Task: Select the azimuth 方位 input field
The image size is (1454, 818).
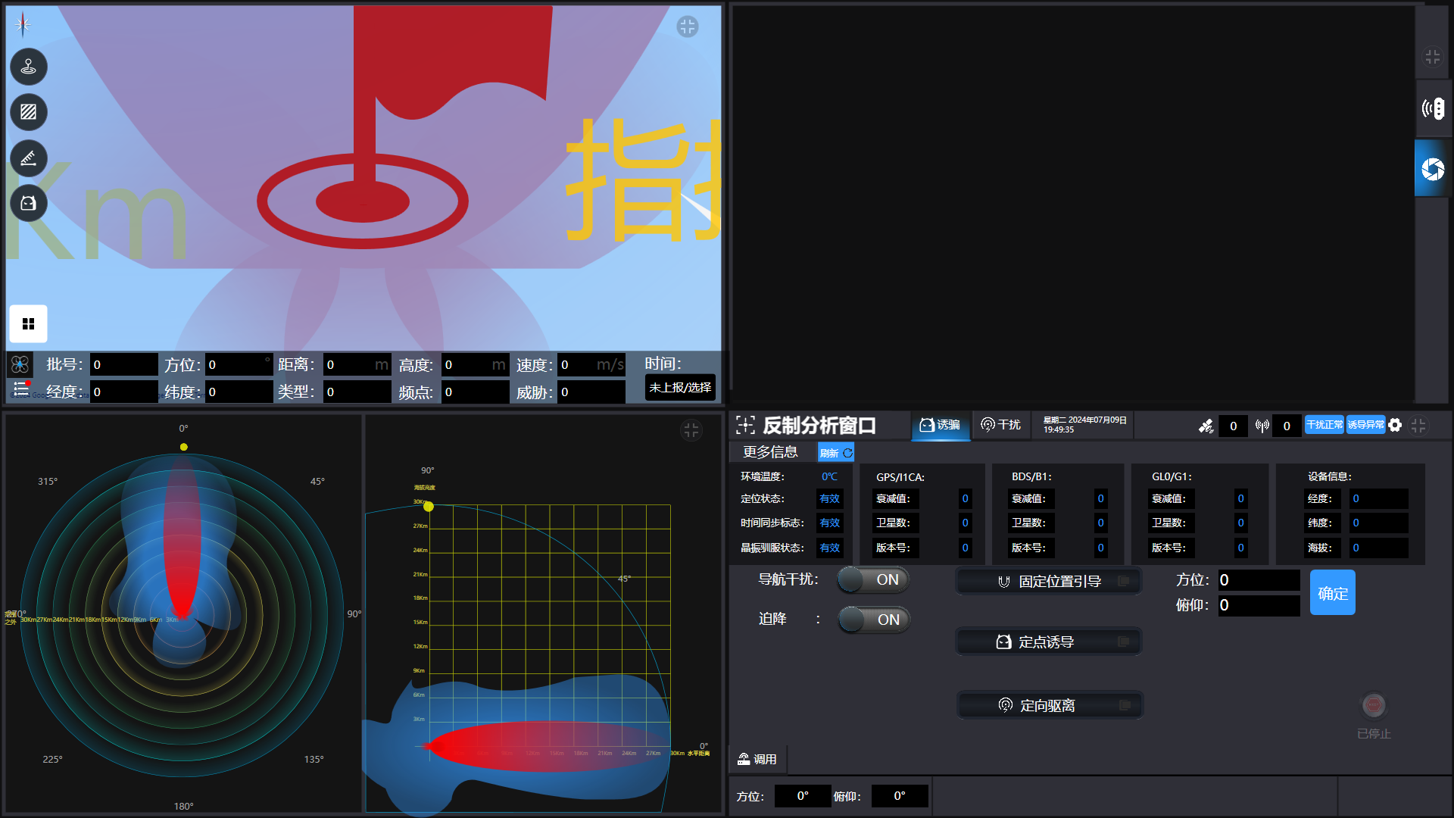Action: tap(1257, 579)
